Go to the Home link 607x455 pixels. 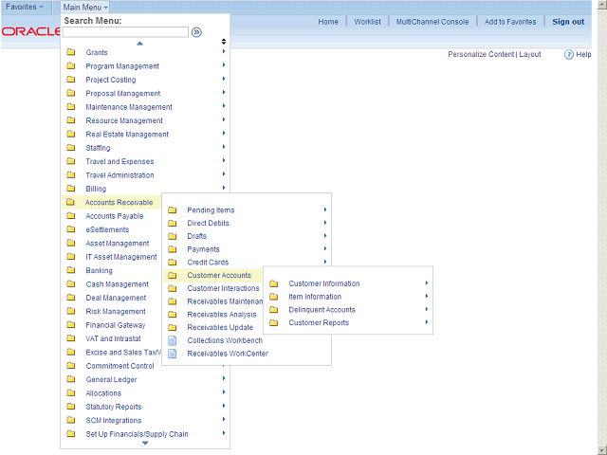pyautogui.click(x=328, y=22)
